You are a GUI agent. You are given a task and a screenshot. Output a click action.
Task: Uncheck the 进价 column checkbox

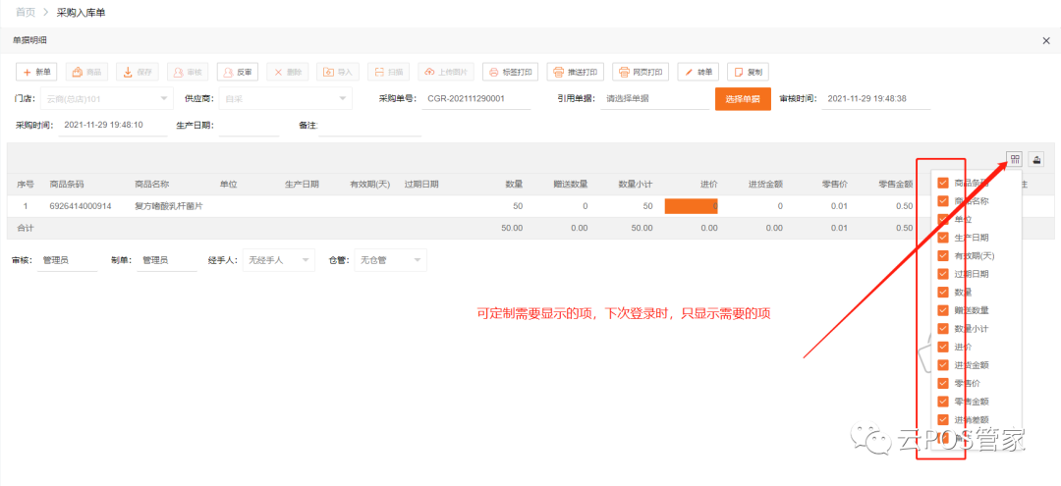[942, 347]
